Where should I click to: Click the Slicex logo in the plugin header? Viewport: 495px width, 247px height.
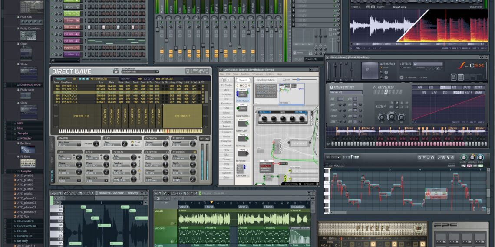(471, 65)
